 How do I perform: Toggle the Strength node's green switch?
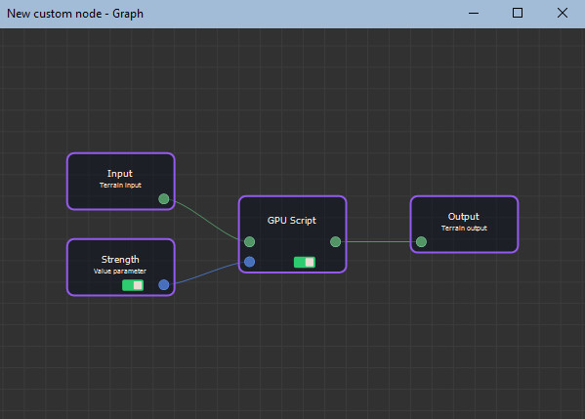133,285
